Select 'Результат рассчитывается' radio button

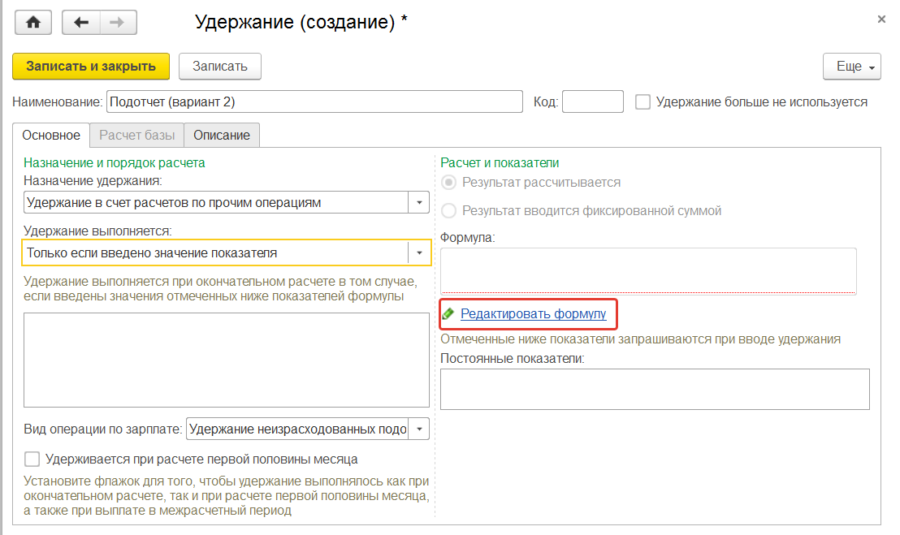(448, 183)
